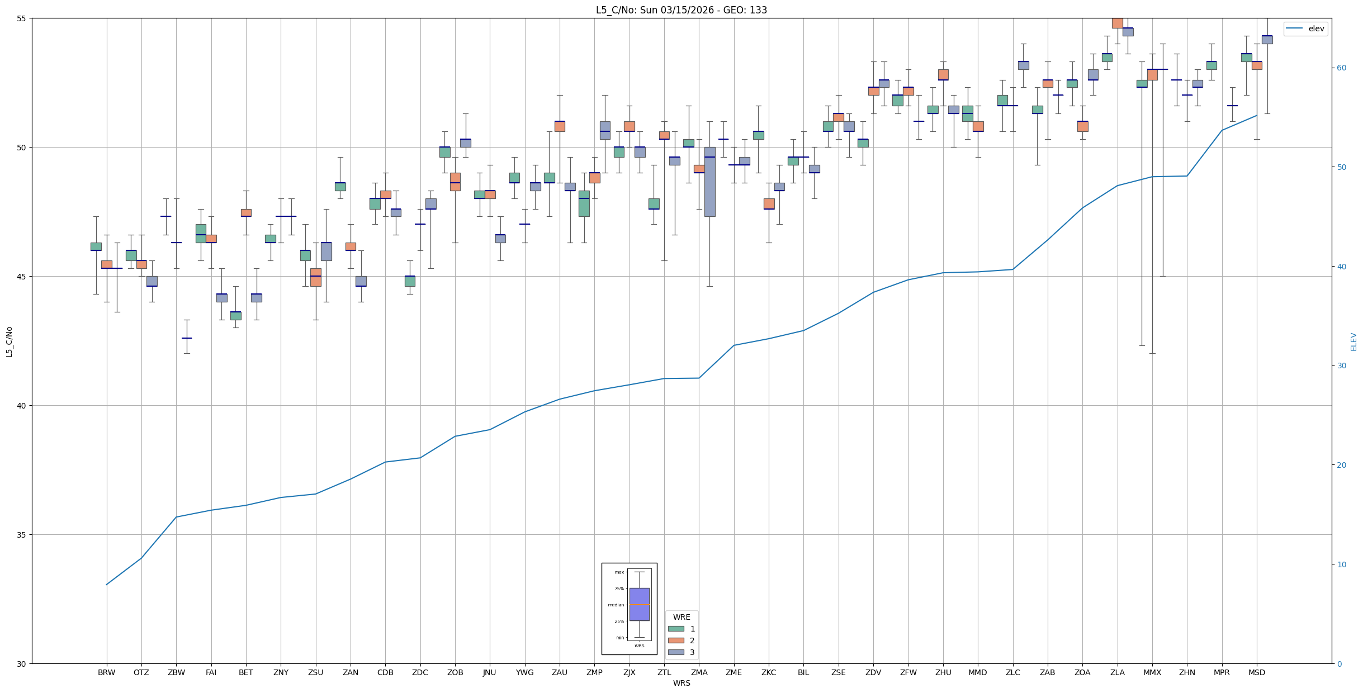Click the ZOB station tick label

455,672
